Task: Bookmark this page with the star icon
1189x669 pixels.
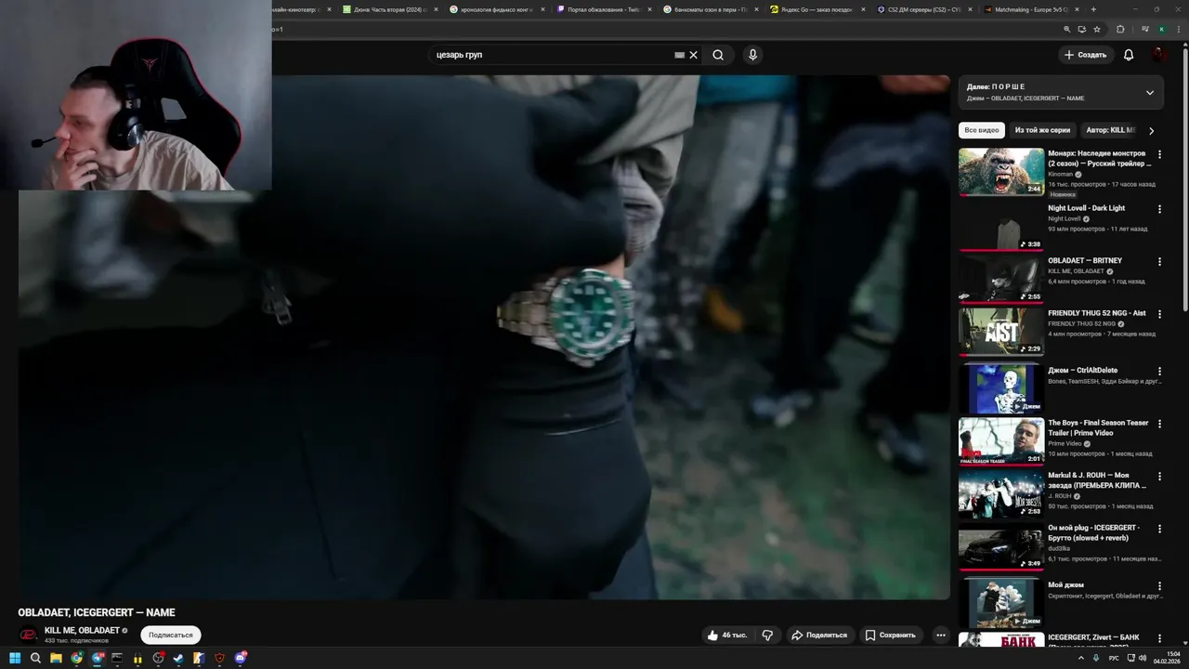Action: click(x=1097, y=29)
